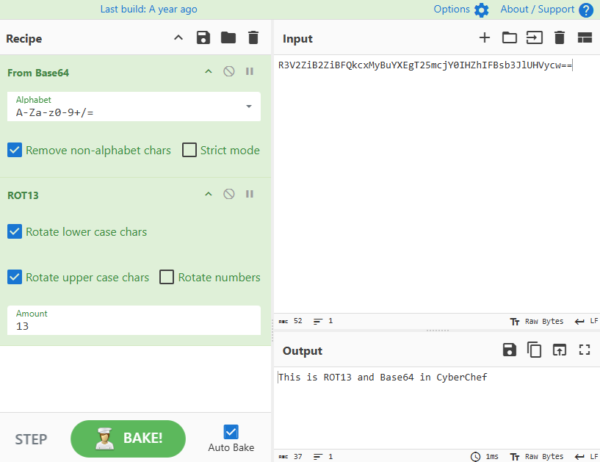Copy output to clipboard
This screenshot has height=462, width=600.
(x=535, y=350)
